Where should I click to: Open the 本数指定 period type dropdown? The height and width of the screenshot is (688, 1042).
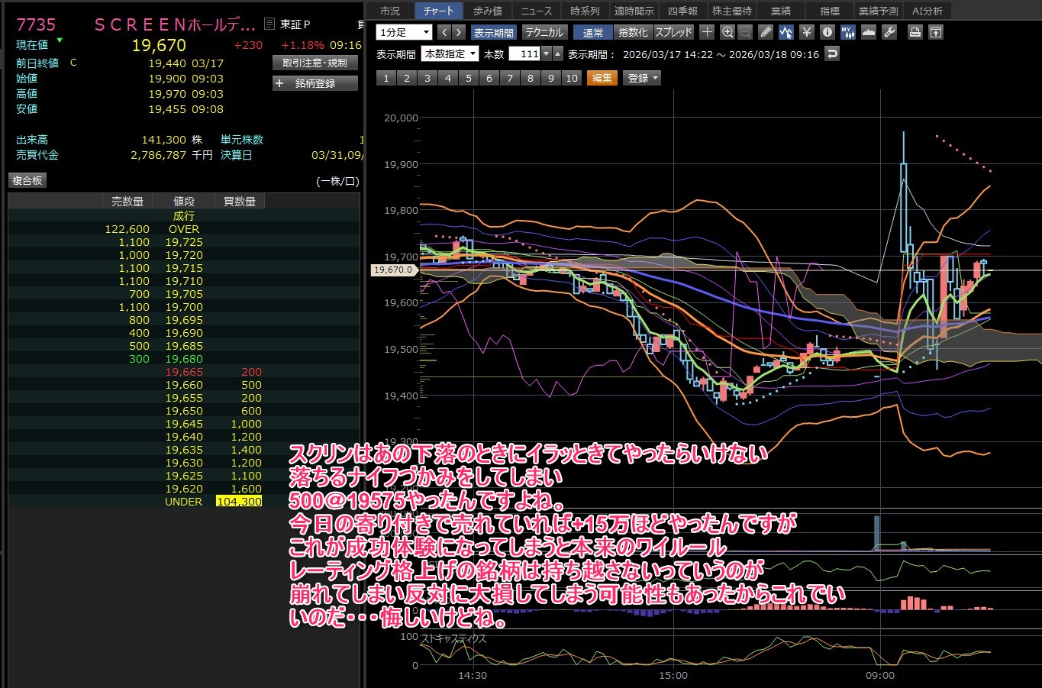450,53
